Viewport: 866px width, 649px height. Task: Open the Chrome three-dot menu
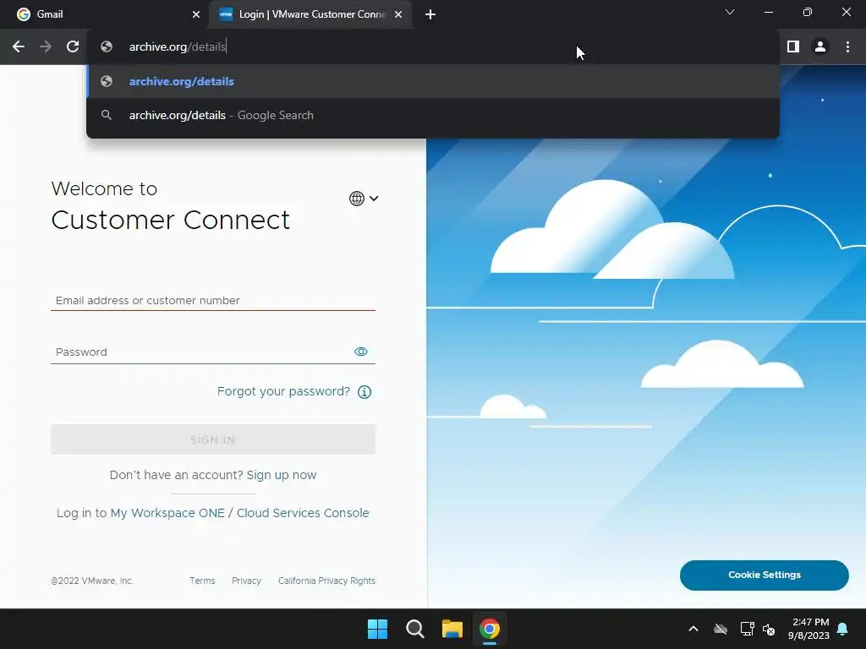pyautogui.click(x=847, y=47)
